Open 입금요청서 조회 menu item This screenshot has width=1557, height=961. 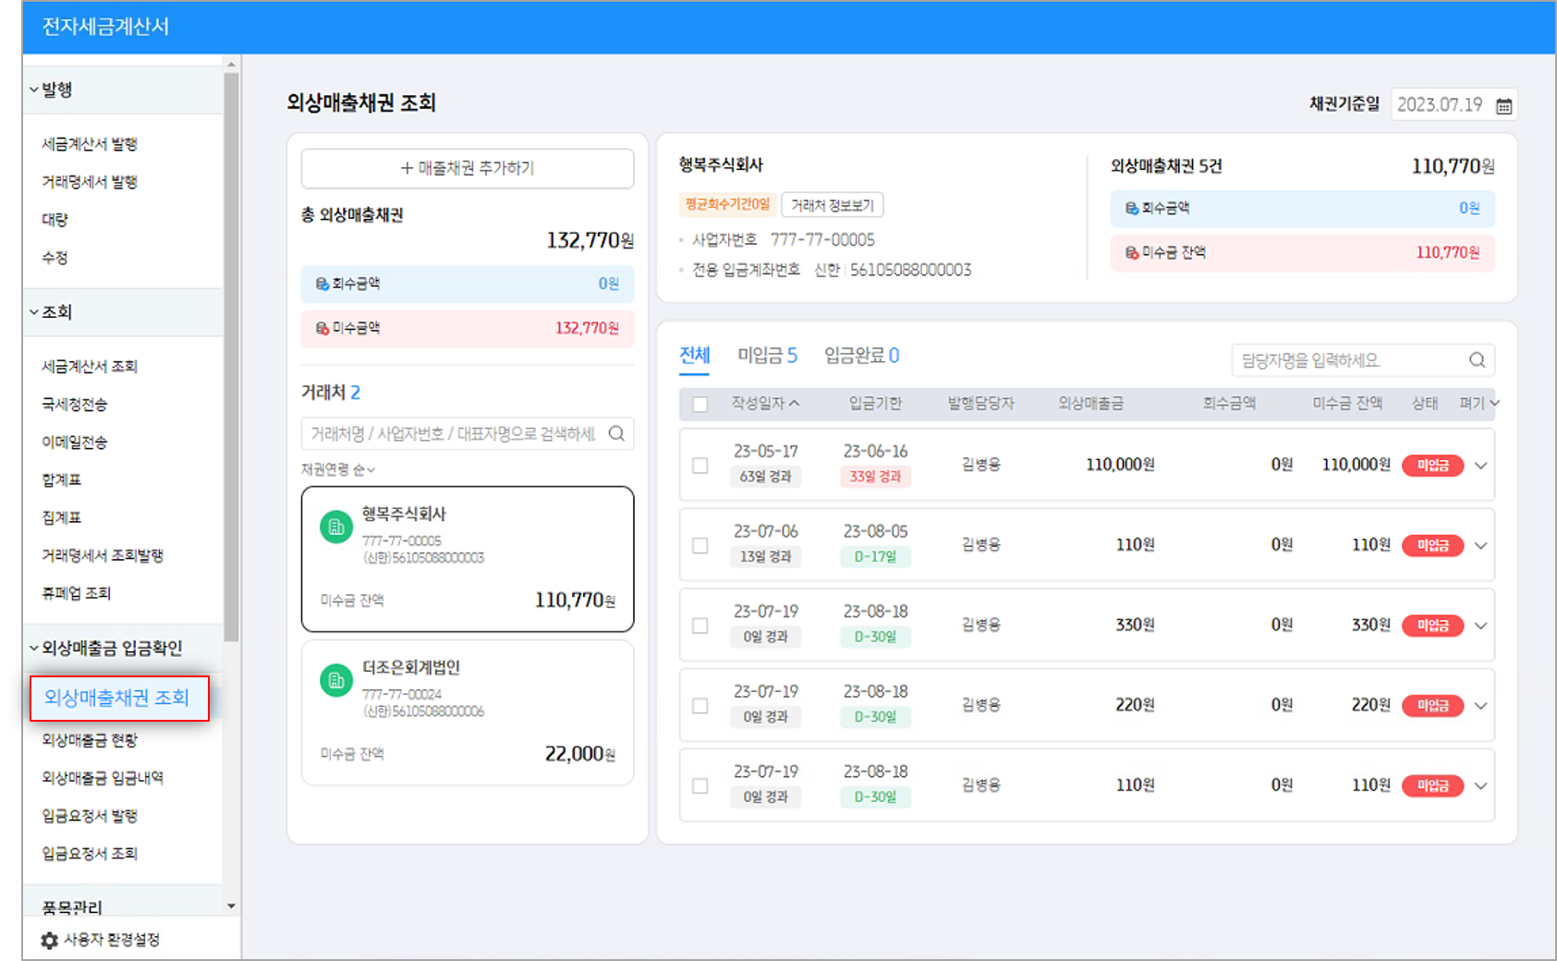point(90,854)
